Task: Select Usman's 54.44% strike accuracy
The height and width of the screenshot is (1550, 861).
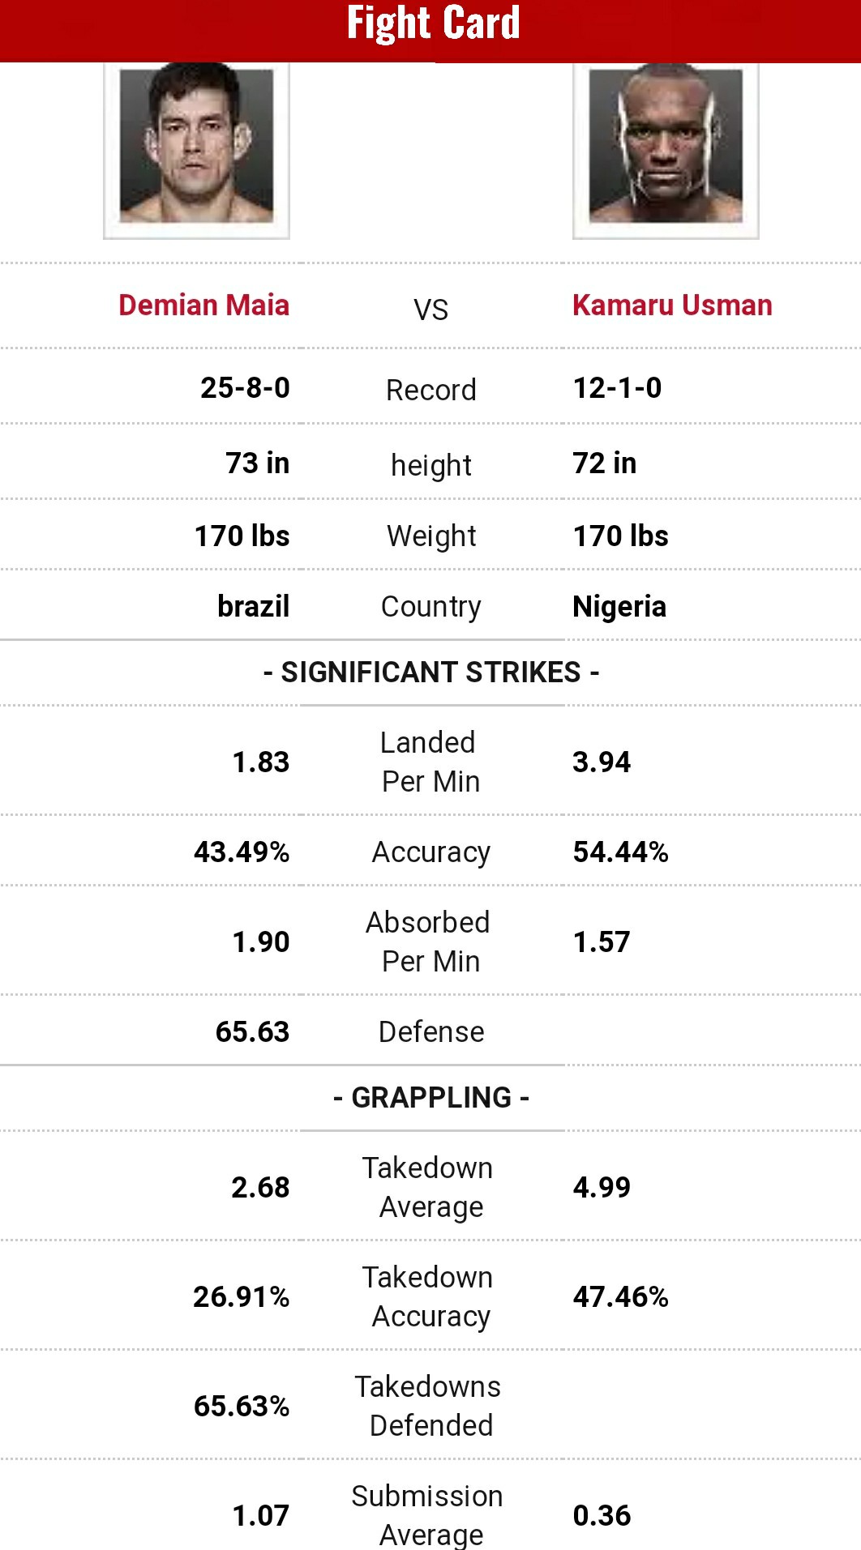Action: (x=620, y=852)
